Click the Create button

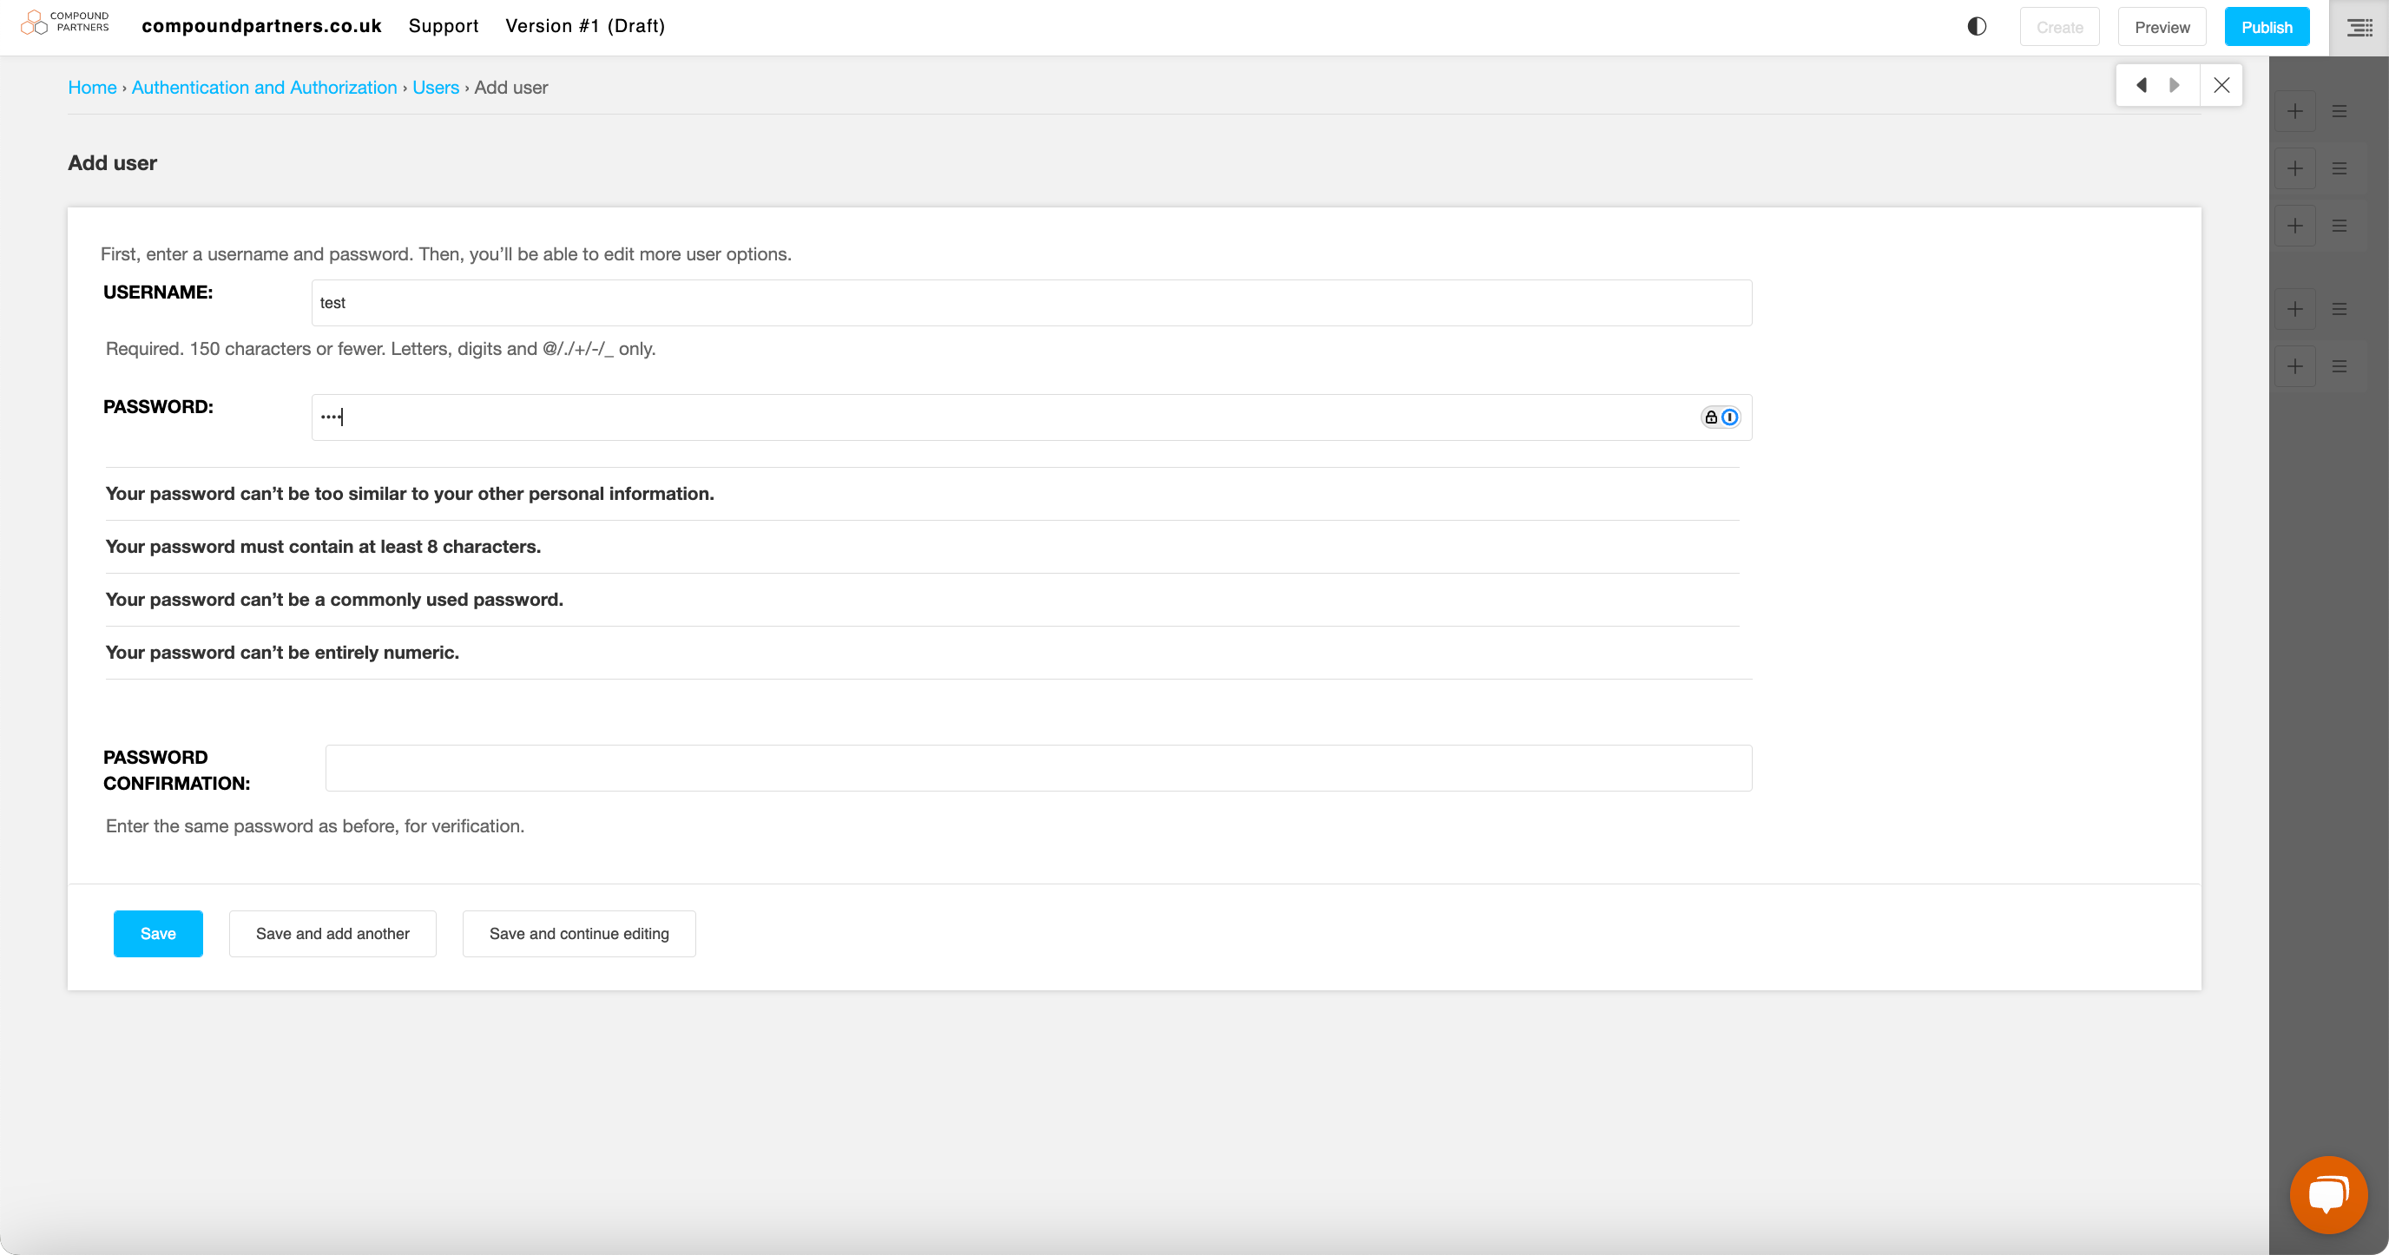coord(2059,27)
